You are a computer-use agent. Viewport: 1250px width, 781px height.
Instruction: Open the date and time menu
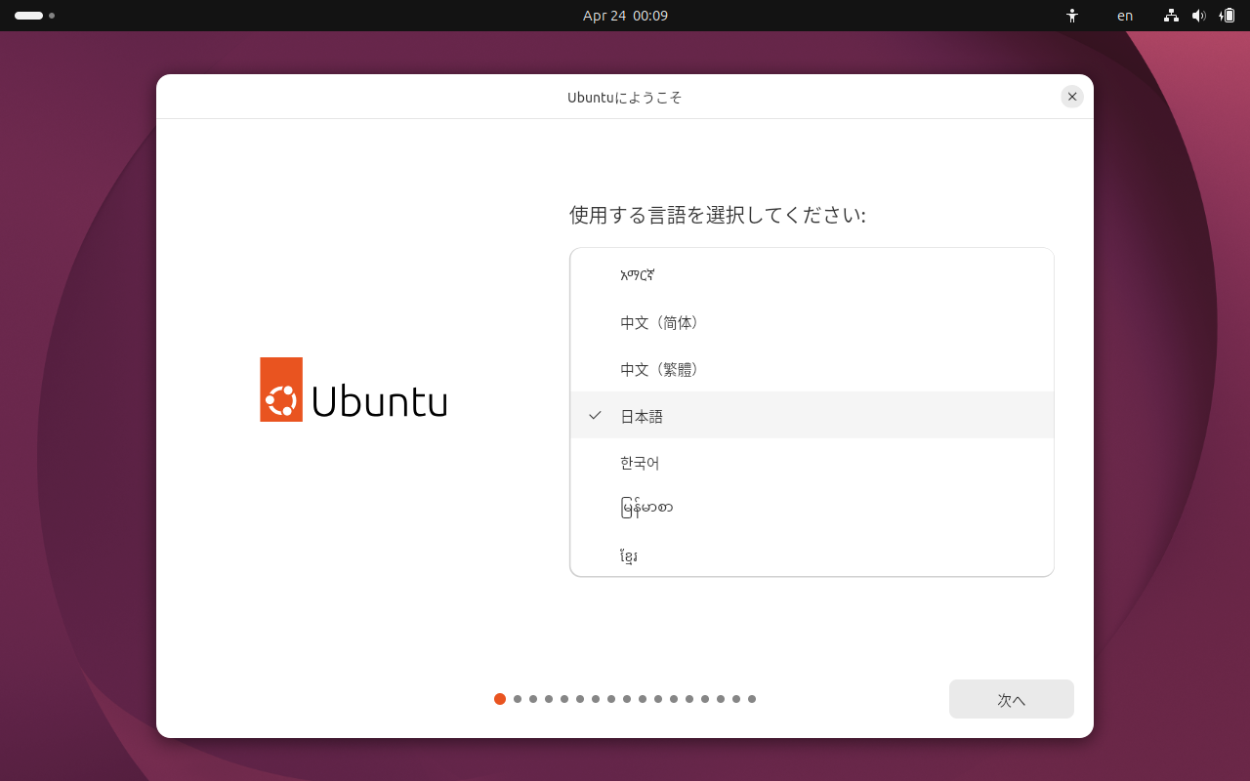click(624, 16)
